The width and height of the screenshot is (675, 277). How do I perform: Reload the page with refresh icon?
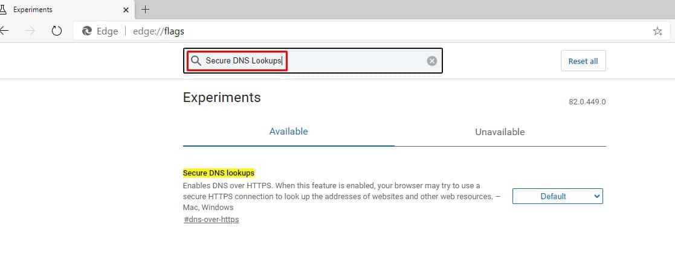(56, 31)
